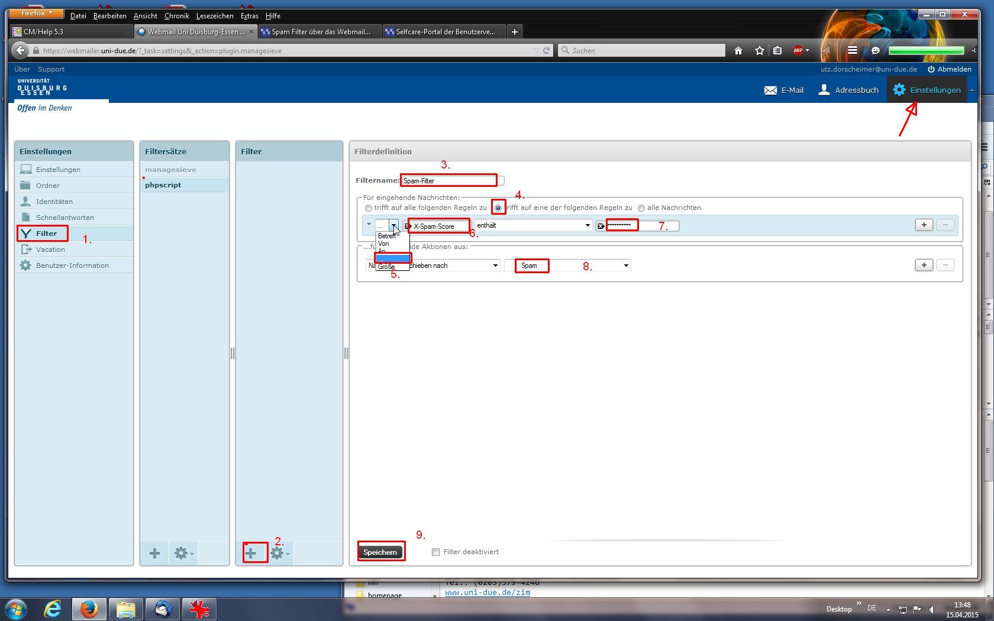Click the Abmelden logout link
The image size is (994, 621).
coord(949,69)
